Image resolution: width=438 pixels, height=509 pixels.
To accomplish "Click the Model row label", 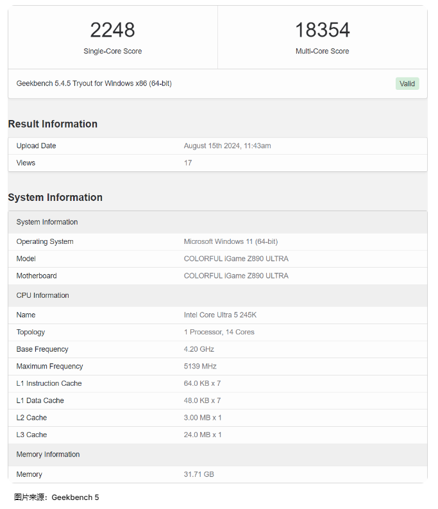I will click(26, 259).
